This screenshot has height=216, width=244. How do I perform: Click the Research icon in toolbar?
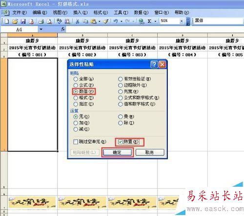(x=67, y=21)
